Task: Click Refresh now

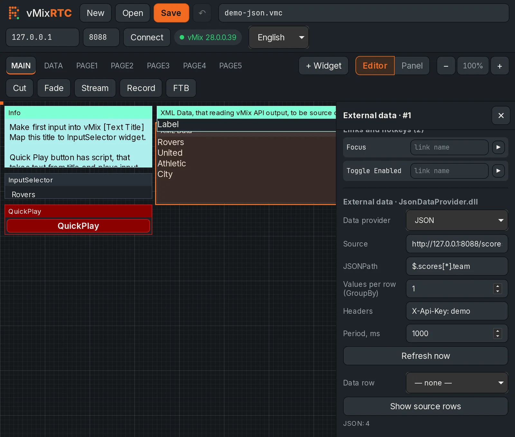Action: (x=426, y=356)
